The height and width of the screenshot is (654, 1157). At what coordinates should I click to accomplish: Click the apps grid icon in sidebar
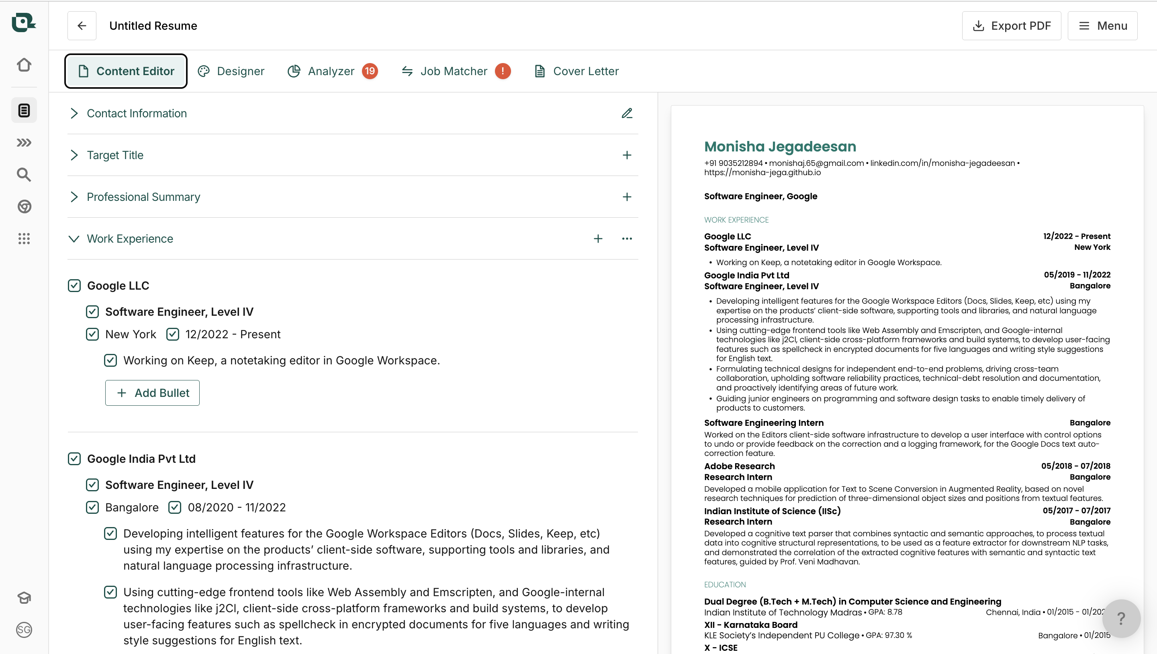click(24, 239)
